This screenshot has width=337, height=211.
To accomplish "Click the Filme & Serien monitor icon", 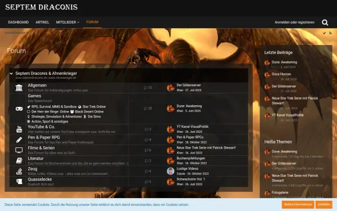I will click(x=19, y=150).
